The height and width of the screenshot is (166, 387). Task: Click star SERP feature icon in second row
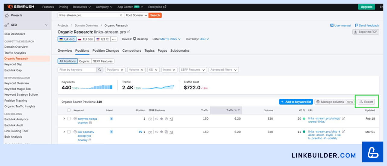click(x=162, y=132)
